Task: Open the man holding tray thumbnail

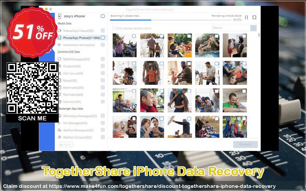Action: (207, 73)
